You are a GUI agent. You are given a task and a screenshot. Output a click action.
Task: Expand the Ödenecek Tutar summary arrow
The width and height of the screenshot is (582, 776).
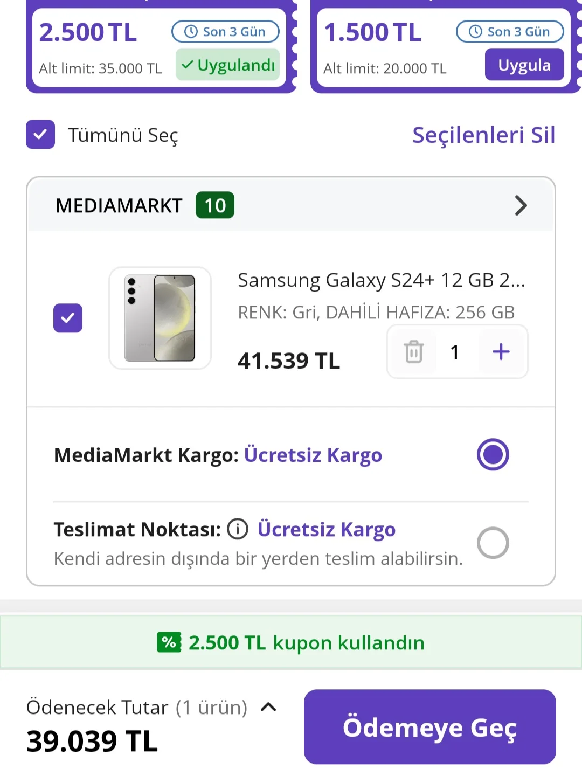point(268,707)
